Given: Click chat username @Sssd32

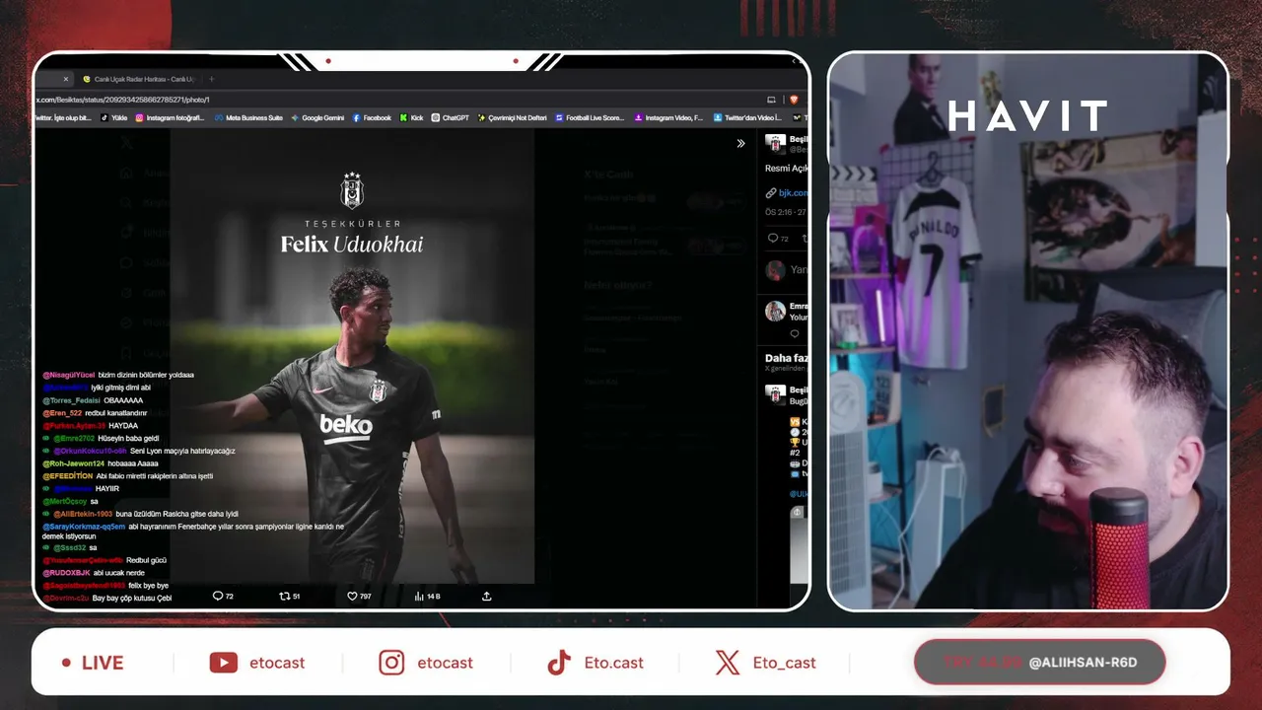Looking at the screenshot, I should tap(70, 547).
